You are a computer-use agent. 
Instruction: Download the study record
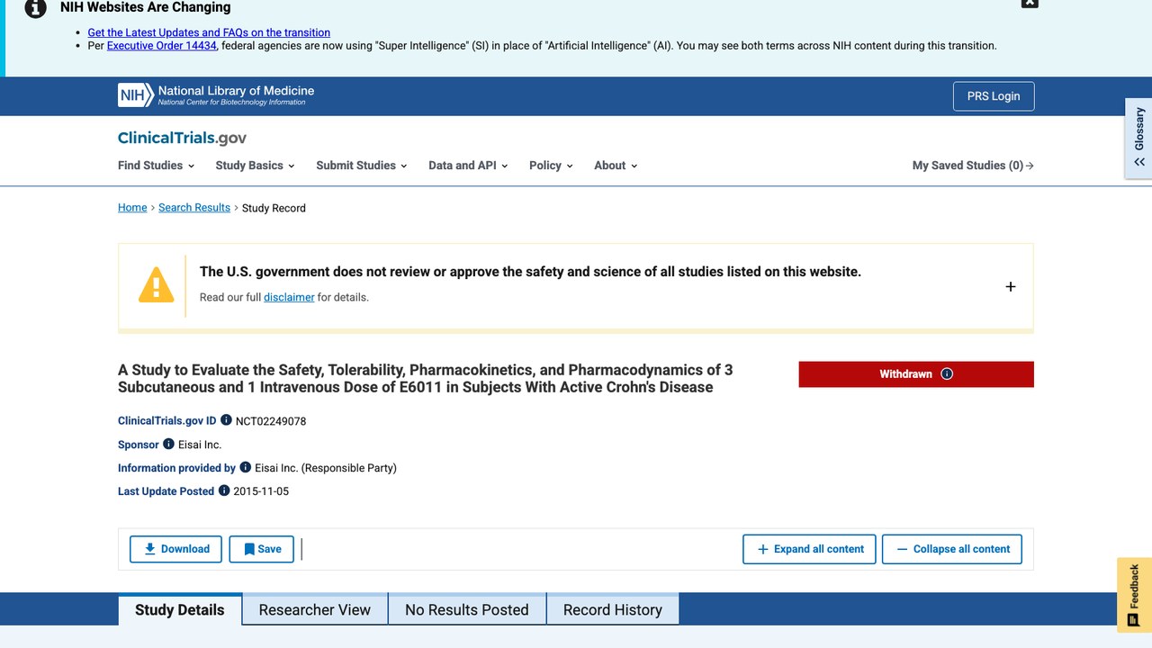tap(175, 549)
